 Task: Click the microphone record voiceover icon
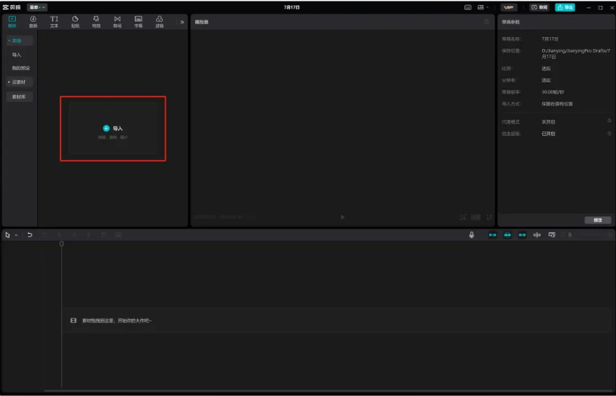[x=472, y=235]
